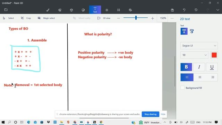Toggle the 3D view
This screenshot has height=125, width=222.
[104, 18]
